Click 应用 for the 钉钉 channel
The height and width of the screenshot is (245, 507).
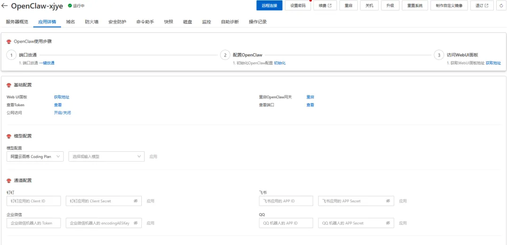pyautogui.click(x=150, y=201)
